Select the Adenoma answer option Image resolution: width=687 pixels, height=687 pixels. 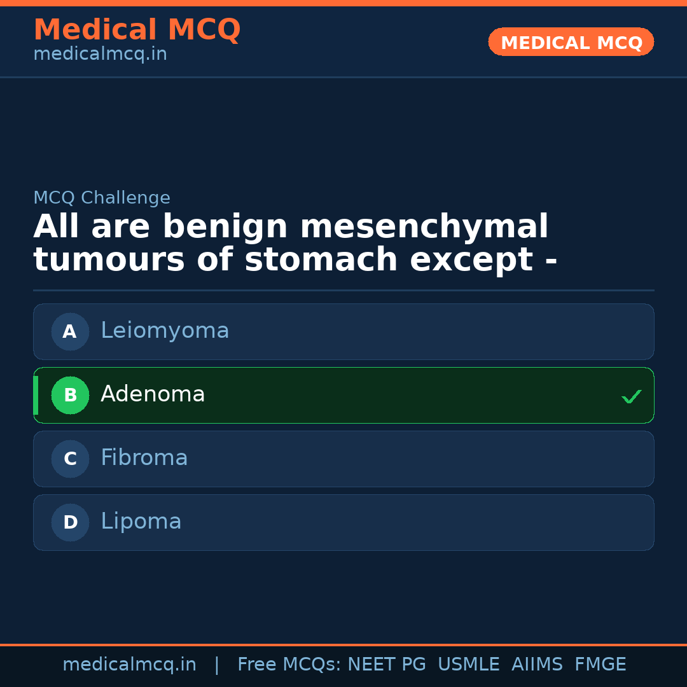pos(343,395)
